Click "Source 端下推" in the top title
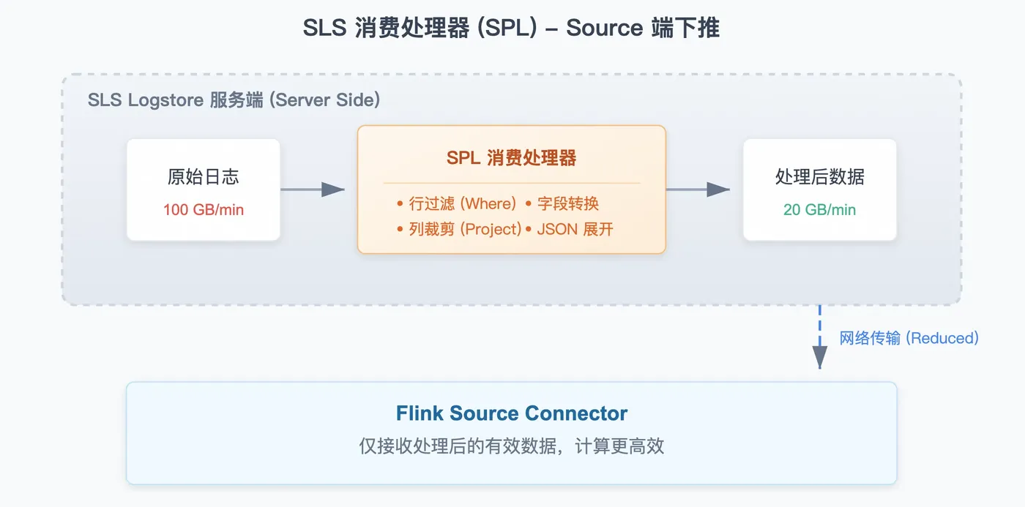1025x507 pixels. [643, 29]
